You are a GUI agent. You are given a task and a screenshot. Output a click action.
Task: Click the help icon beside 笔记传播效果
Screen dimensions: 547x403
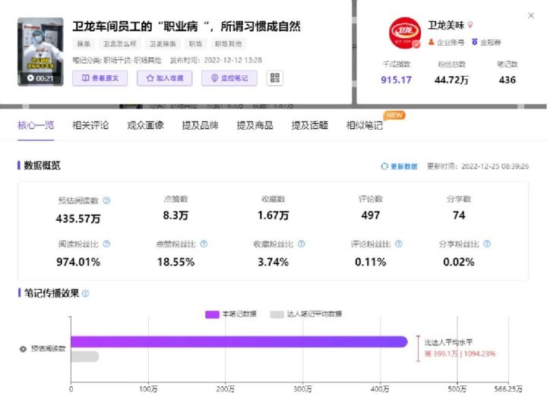[85, 294]
